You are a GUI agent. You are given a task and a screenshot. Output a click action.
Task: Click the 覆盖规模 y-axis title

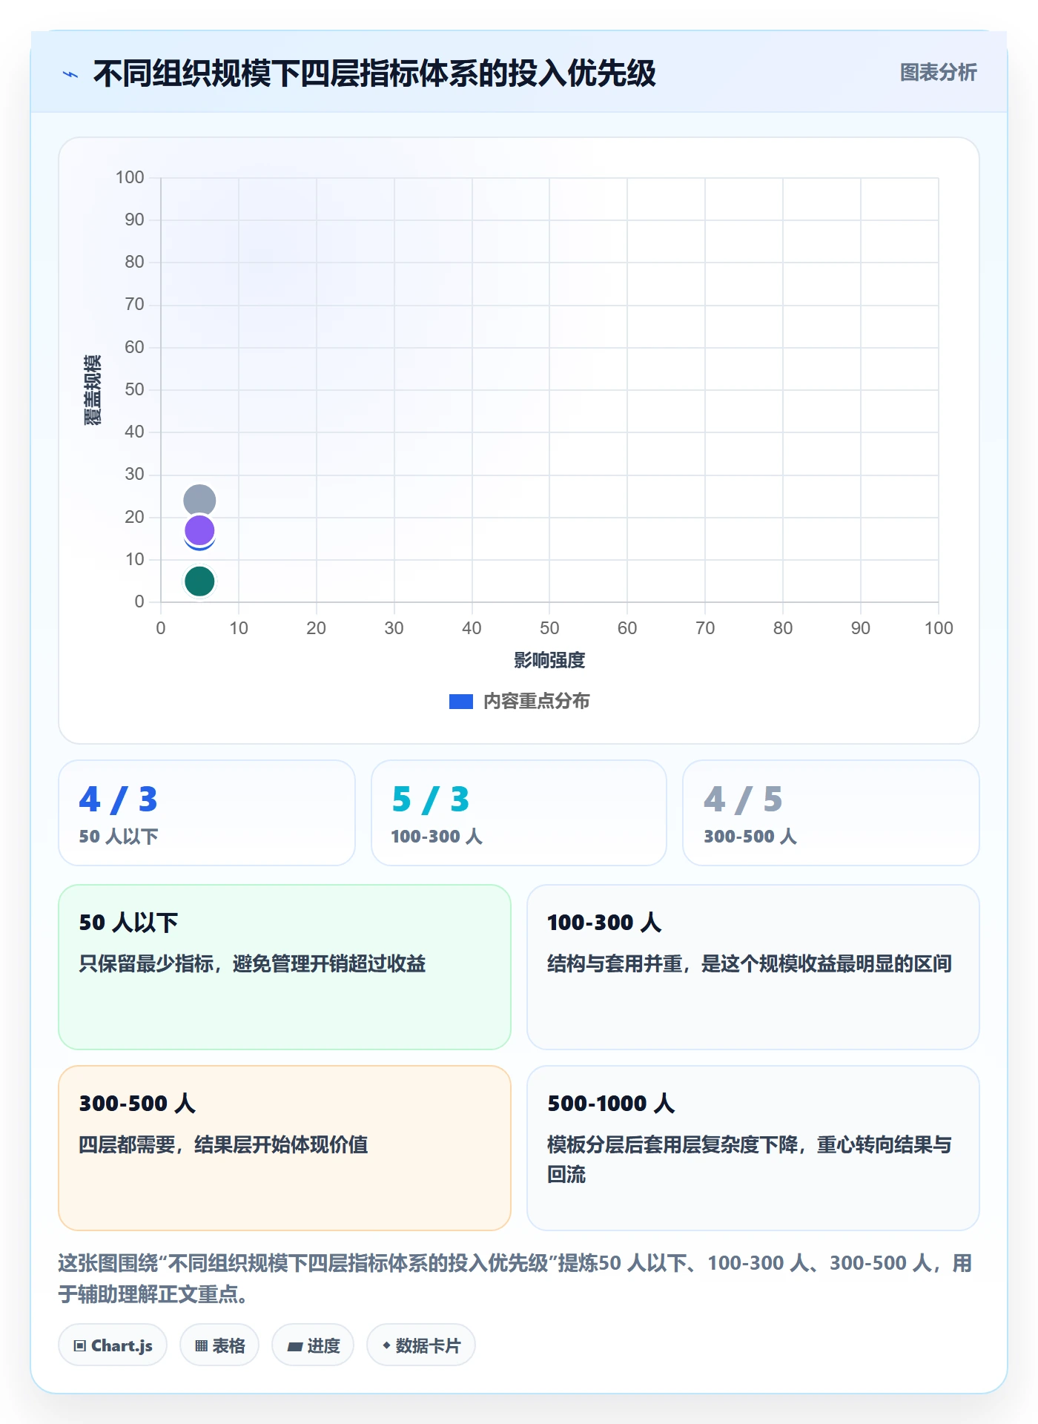93,390
